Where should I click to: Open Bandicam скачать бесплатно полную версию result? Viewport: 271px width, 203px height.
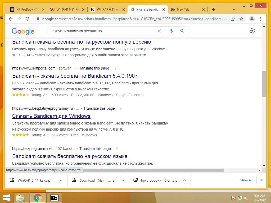(82, 42)
